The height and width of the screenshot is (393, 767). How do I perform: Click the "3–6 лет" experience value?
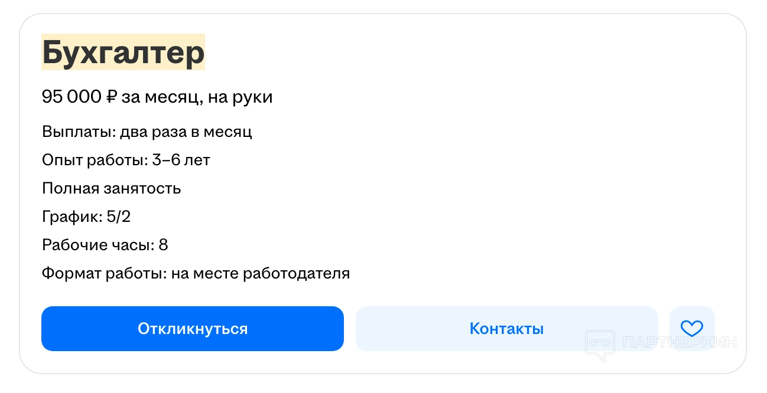pos(181,160)
